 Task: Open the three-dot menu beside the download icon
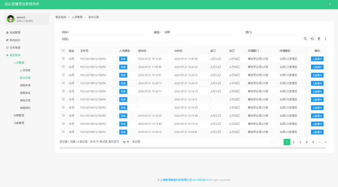coord(326,39)
